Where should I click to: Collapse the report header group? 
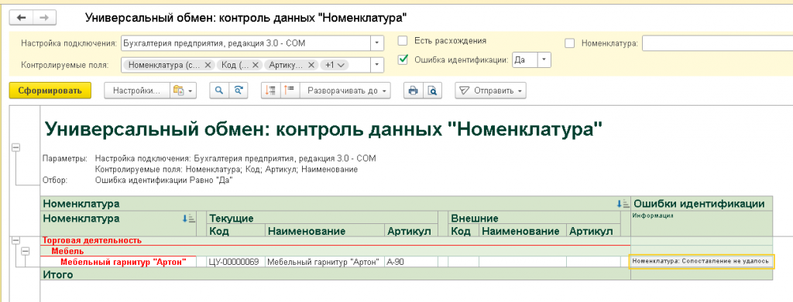(15, 148)
